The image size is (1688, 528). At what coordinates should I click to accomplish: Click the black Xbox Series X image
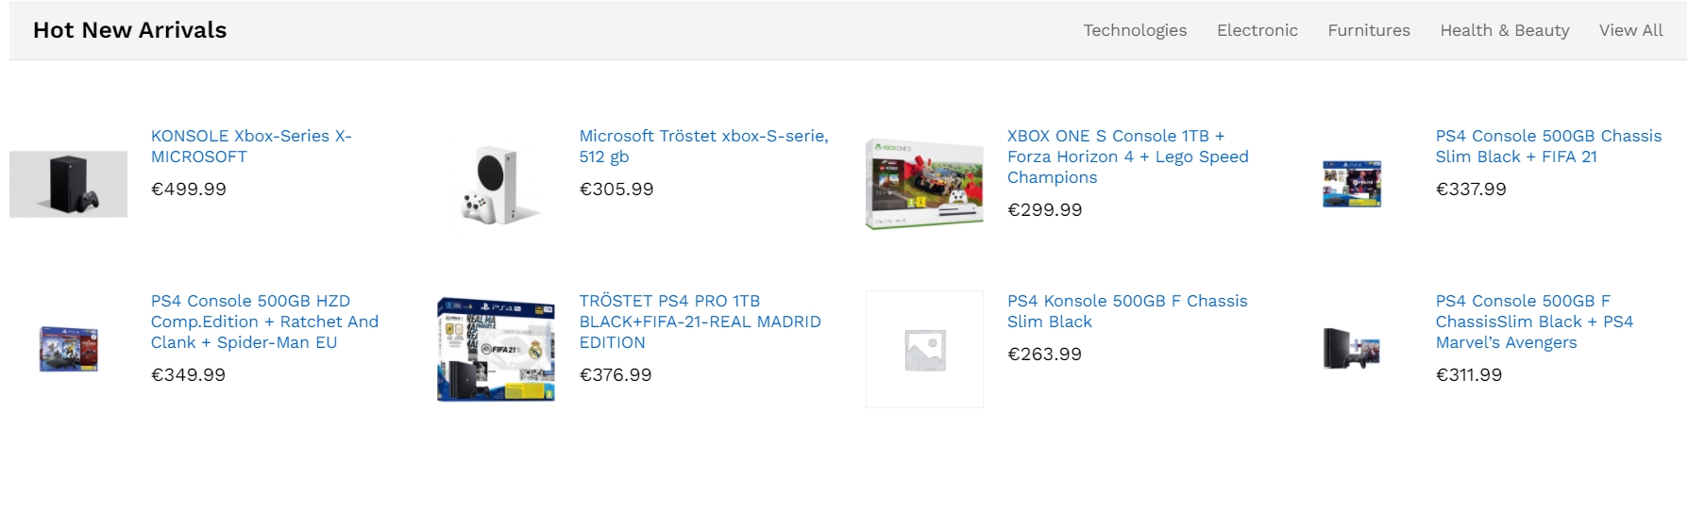(x=68, y=184)
